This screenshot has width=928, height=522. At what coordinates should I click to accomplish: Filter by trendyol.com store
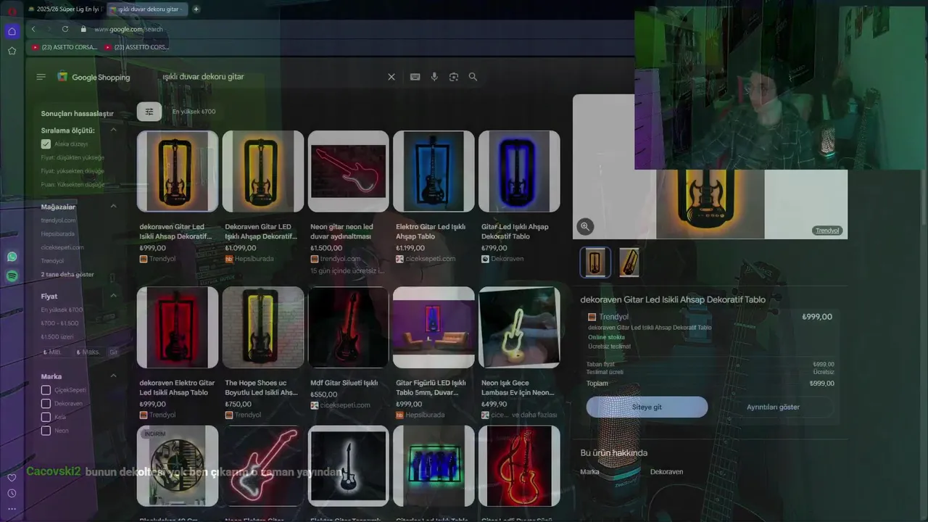point(58,220)
